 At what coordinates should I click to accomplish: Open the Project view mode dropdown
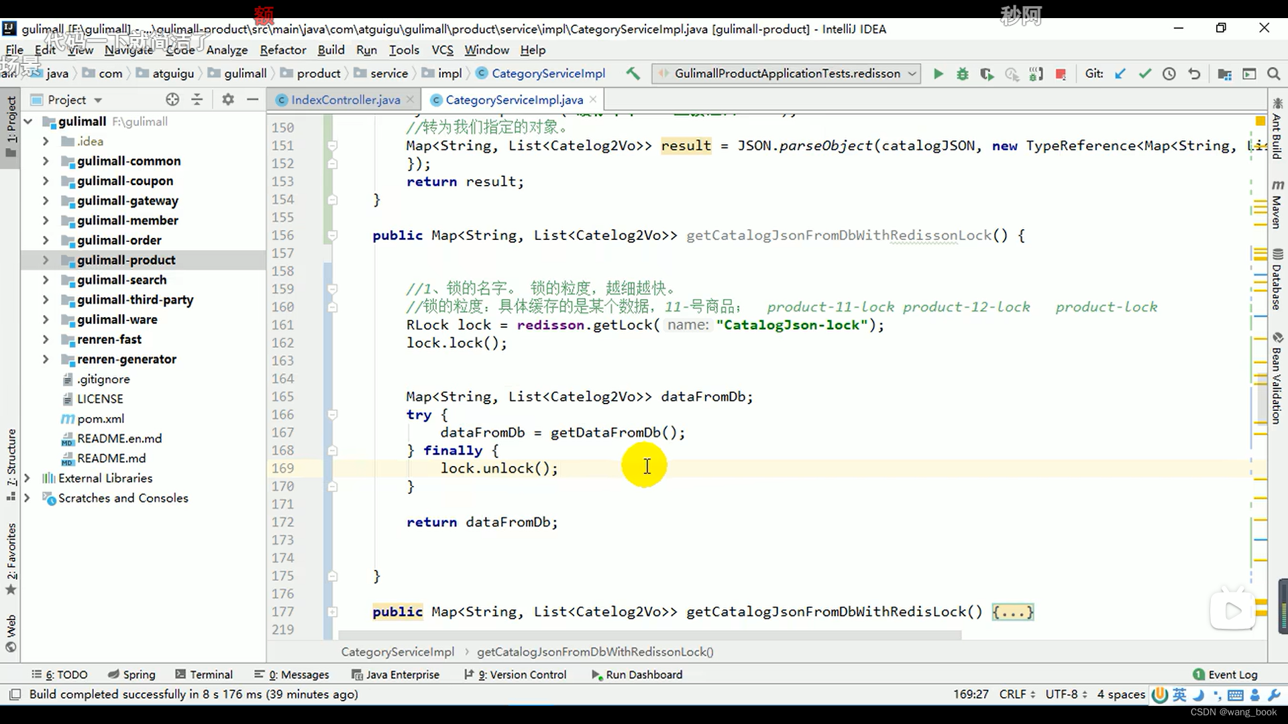pyautogui.click(x=98, y=100)
